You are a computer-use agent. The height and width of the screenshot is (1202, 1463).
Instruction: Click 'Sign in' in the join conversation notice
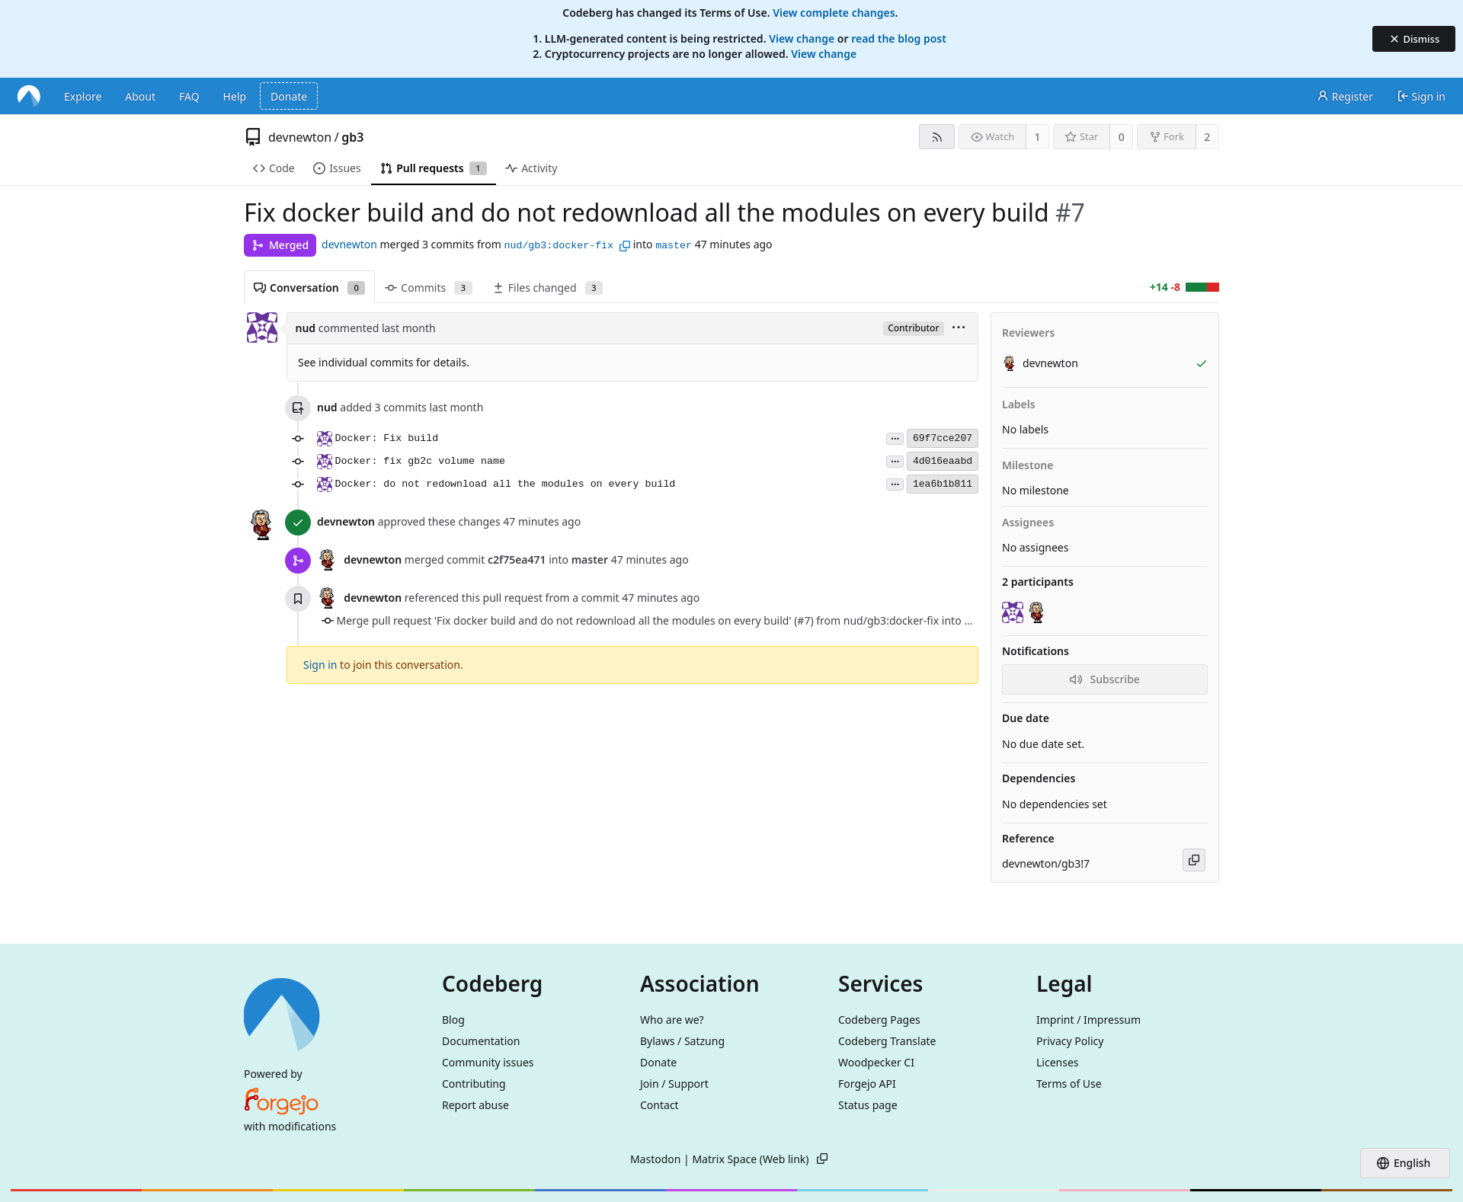(320, 665)
